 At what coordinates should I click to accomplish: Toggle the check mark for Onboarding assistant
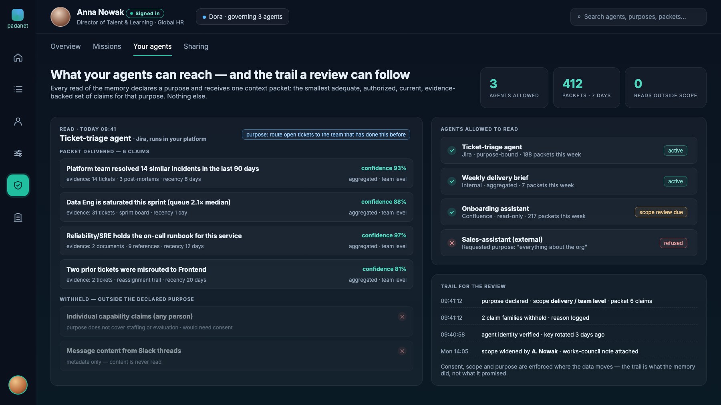point(452,212)
